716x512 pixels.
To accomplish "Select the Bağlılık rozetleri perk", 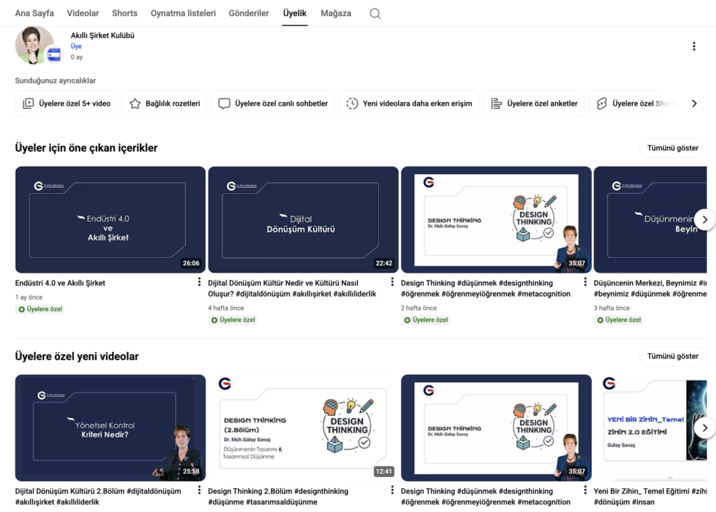I will pyautogui.click(x=164, y=104).
